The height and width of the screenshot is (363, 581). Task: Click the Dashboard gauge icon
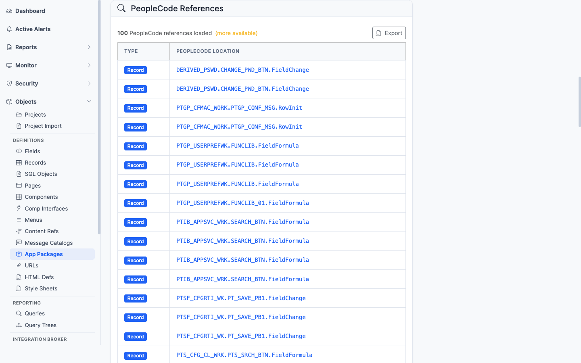coord(9,11)
